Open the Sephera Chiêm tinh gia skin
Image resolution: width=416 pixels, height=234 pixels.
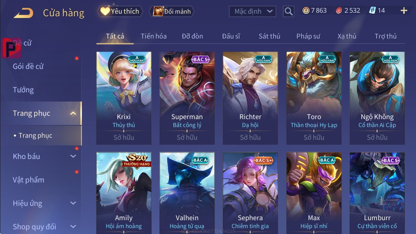point(250,193)
